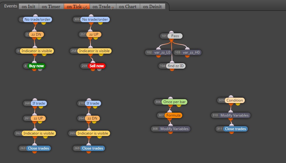Viewport: 286px width, 163px height.
Task: Click yellow output connector of No trade/order 1
Action: [x=44, y=23]
